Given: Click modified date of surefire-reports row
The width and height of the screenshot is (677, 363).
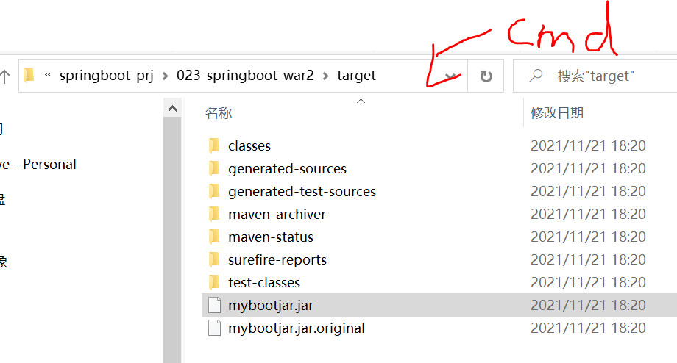Looking at the screenshot, I should point(588,259).
